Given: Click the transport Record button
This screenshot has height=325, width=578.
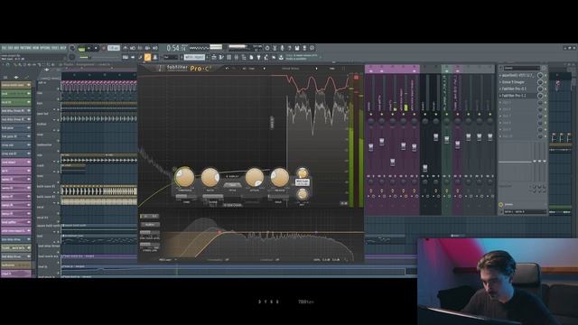Looking at the screenshot, I should pos(104,48).
